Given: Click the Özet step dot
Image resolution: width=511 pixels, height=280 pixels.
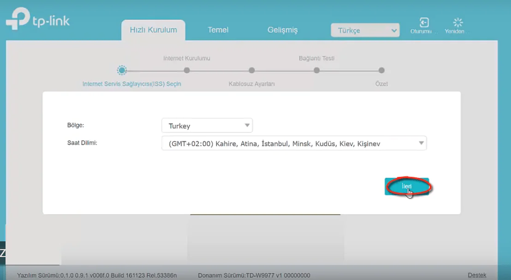Looking at the screenshot, I should (381, 70).
